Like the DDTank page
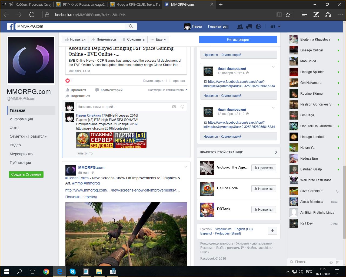 click(263, 209)
